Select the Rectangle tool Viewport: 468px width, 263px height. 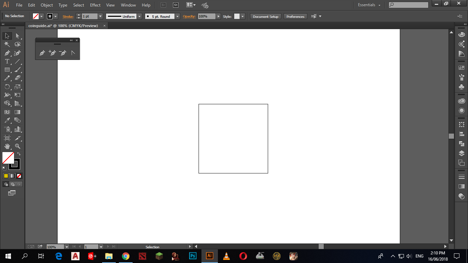point(7,70)
